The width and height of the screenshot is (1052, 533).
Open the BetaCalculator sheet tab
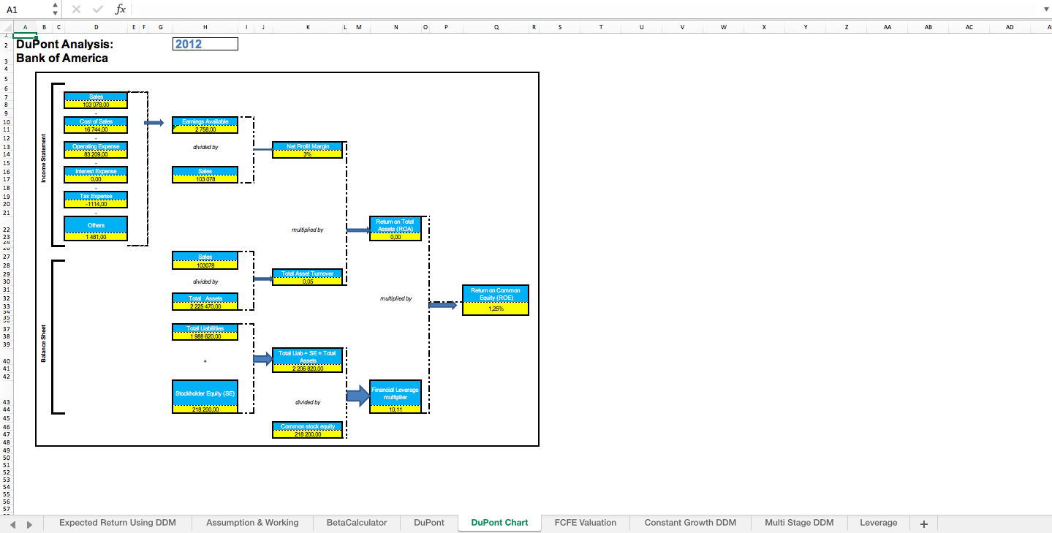click(357, 523)
